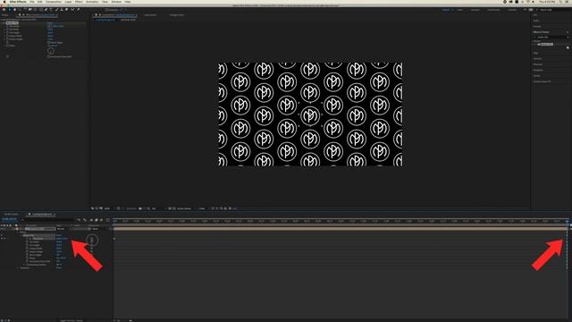Select the Brush tool
Screen dimensions: 572x322
pos(56,10)
